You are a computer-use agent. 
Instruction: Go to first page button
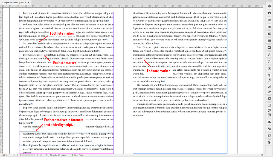14,155
